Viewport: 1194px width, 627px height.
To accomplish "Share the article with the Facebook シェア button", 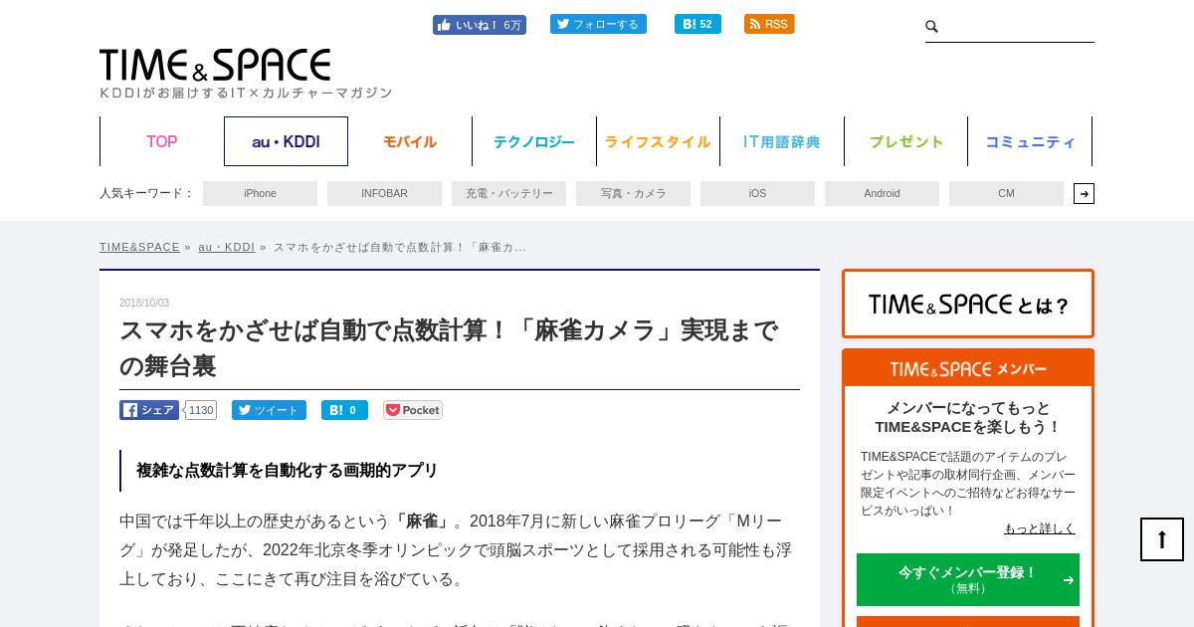I will point(149,410).
